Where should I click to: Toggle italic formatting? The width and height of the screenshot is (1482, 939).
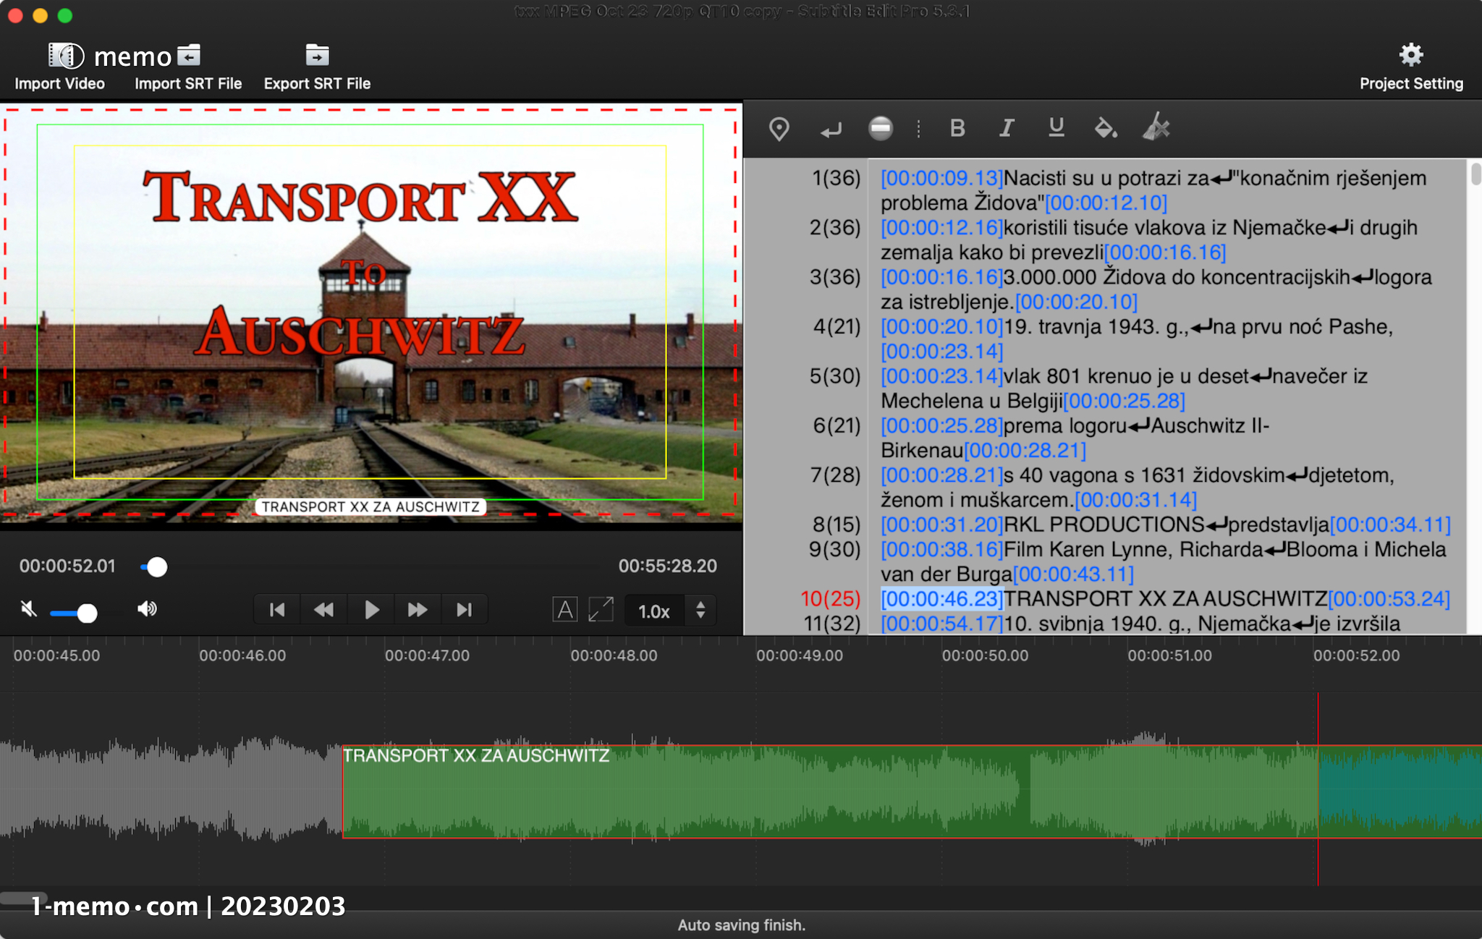[x=1006, y=129]
